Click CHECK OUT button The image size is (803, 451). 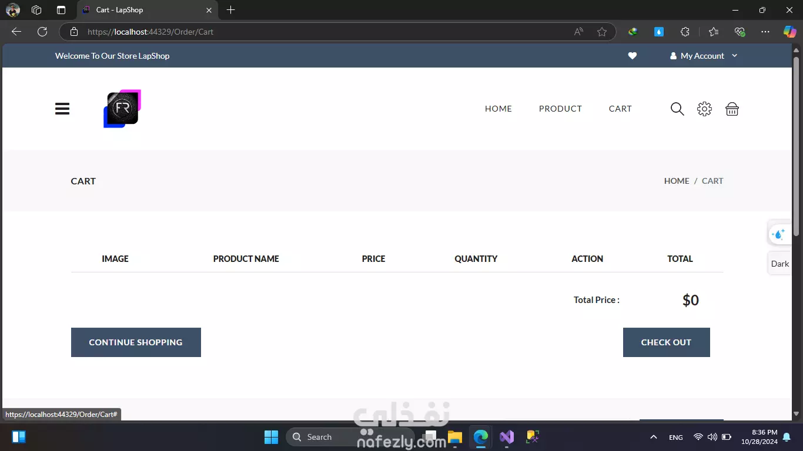tap(666, 342)
